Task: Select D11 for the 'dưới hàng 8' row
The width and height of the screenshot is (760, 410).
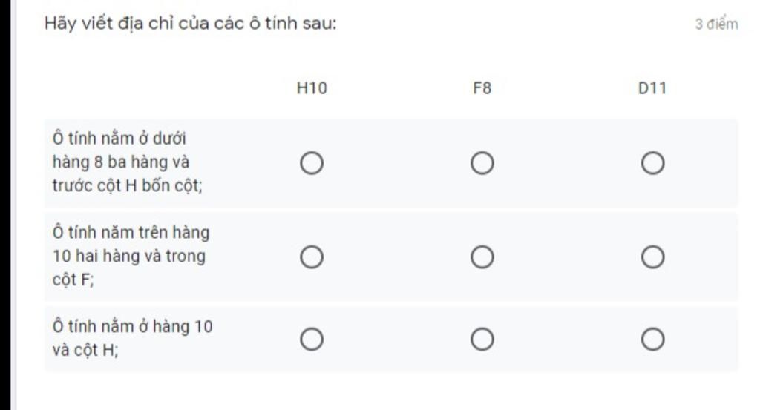Action: pyautogui.click(x=652, y=162)
